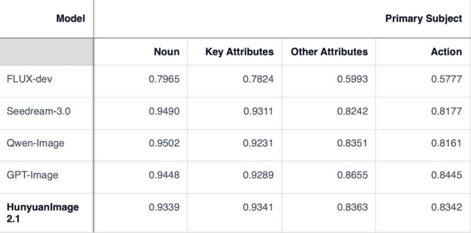The image size is (471, 233).
Task: Select Seedream-3.0 Other Attributes value 0.8242
Action: pos(352,111)
